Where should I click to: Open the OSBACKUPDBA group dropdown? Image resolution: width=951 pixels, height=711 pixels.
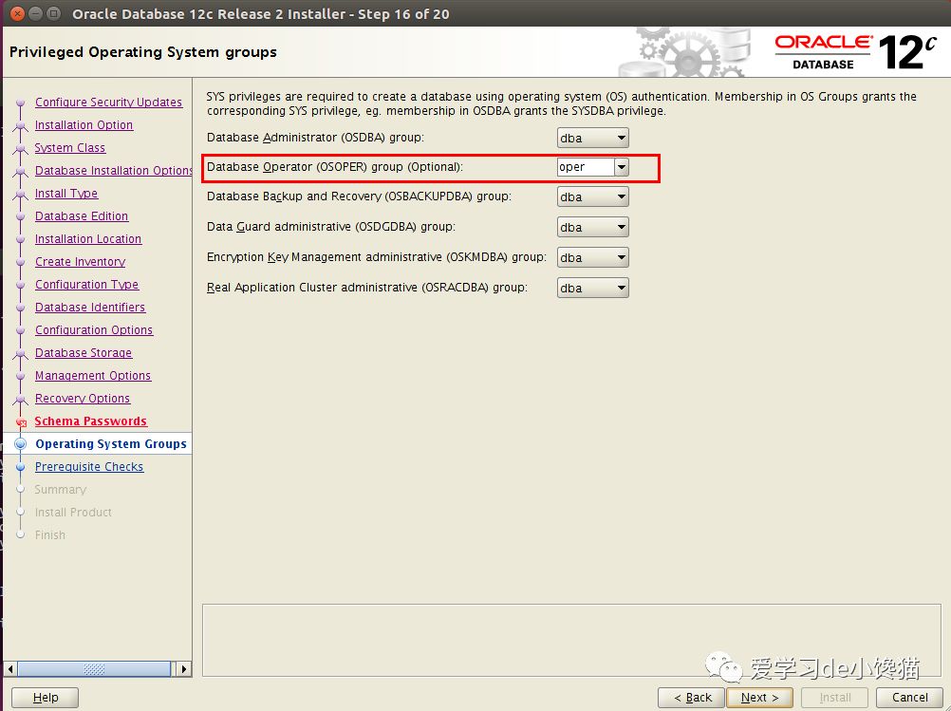click(592, 196)
